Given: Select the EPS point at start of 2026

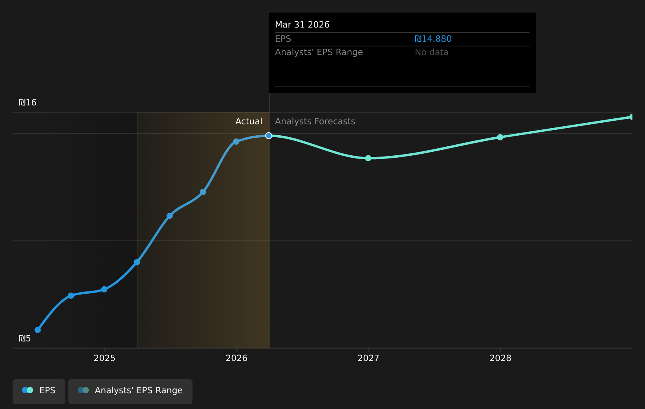Looking at the screenshot, I should (236, 142).
